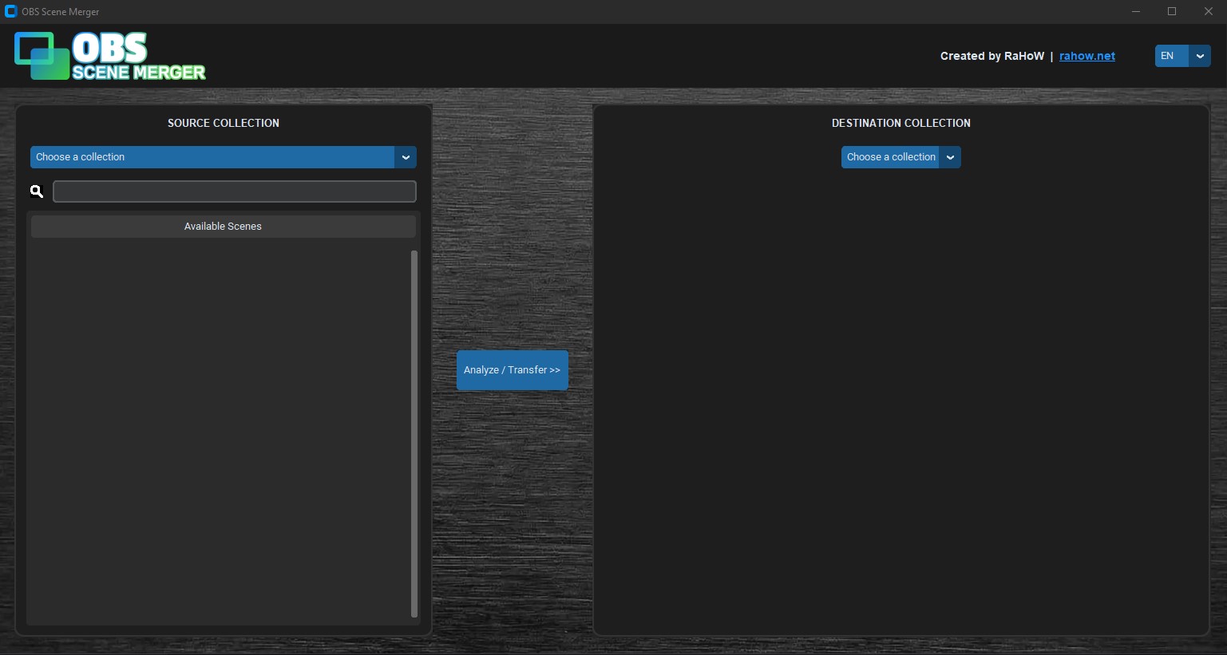Click the DESTINATION COLLECTION panel title

pos(900,123)
